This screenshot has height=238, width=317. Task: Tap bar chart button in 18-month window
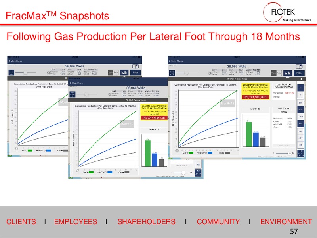coord(288,73)
